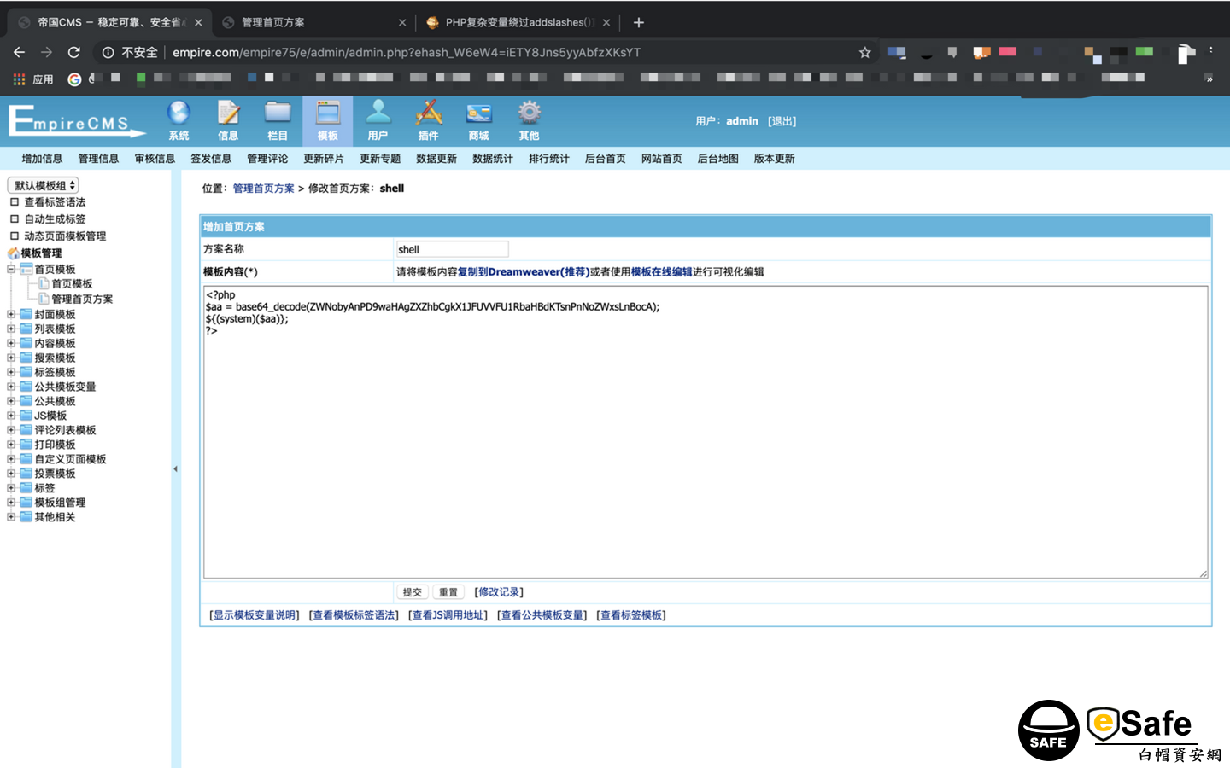1230x768 pixels.
Task: Open the 审核信息 menu item
Action: tap(155, 159)
